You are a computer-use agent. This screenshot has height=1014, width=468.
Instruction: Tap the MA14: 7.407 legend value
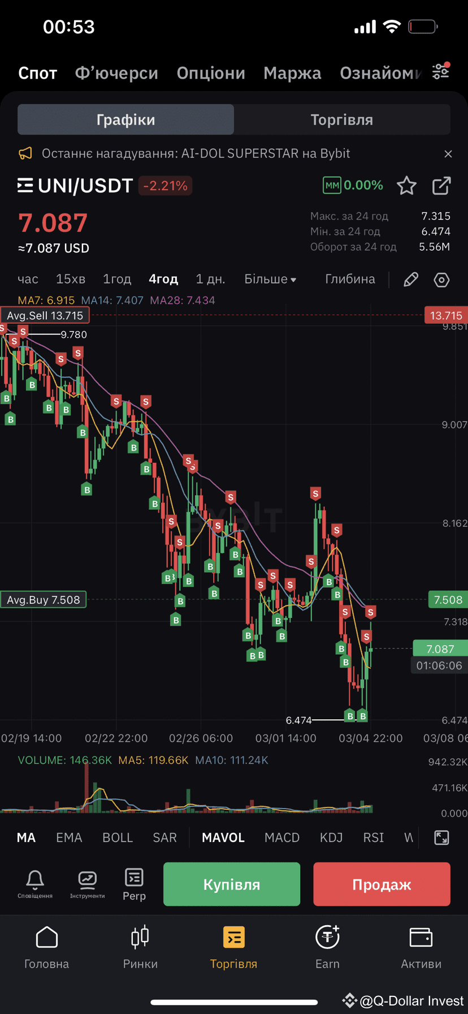(x=112, y=300)
